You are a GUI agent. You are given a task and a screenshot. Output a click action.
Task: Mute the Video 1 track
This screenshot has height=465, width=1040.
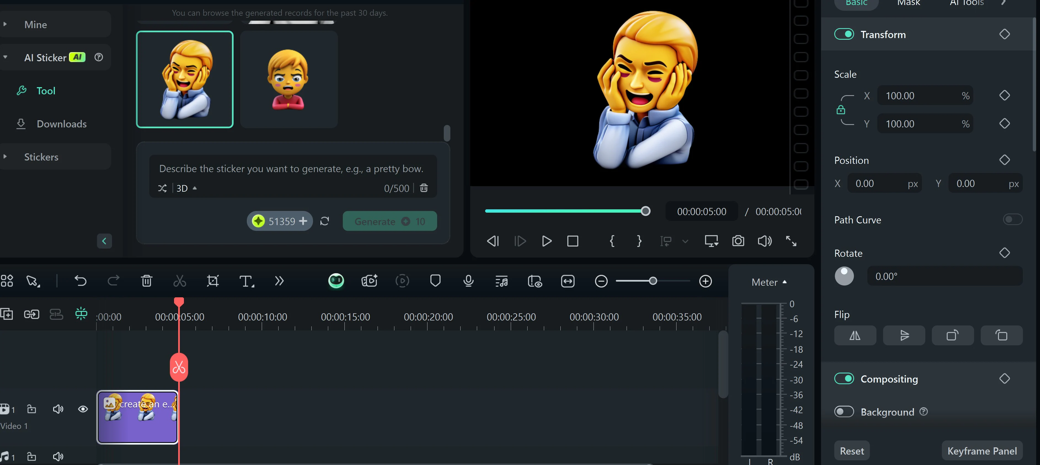click(58, 409)
